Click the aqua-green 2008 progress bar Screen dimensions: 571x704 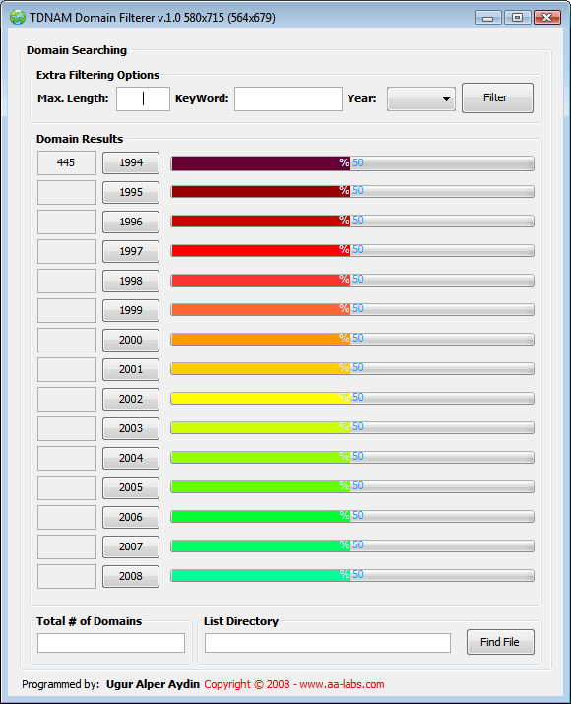point(352,576)
